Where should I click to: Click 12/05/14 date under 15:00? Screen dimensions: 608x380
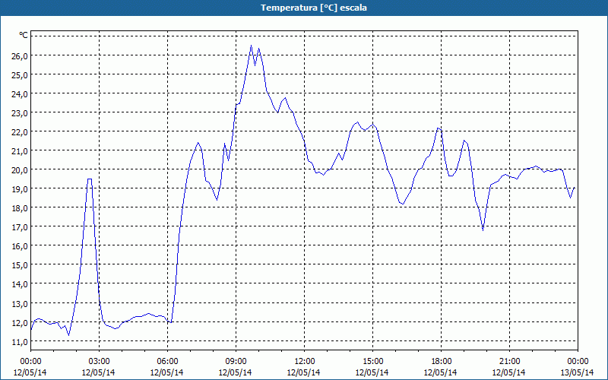(x=372, y=372)
